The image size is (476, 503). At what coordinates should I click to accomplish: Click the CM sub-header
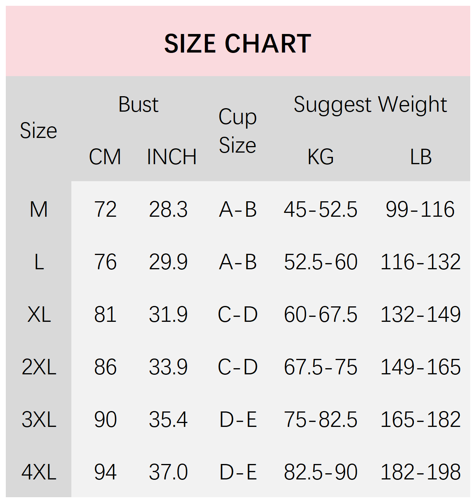pos(105,157)
